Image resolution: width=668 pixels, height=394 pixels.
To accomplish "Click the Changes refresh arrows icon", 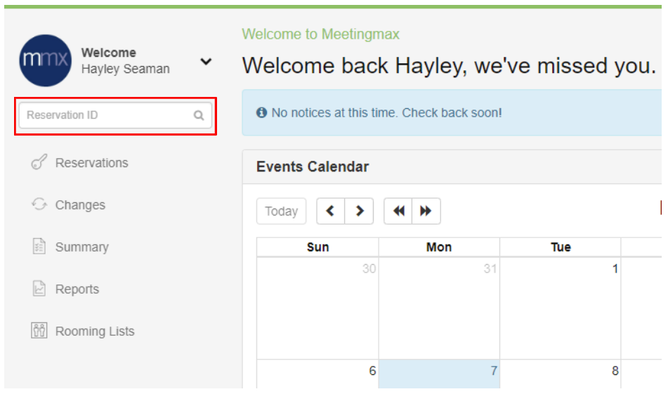I will [39, 204].
